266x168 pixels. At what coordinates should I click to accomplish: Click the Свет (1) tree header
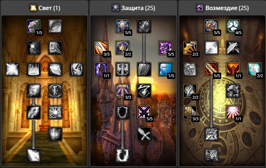45,8
